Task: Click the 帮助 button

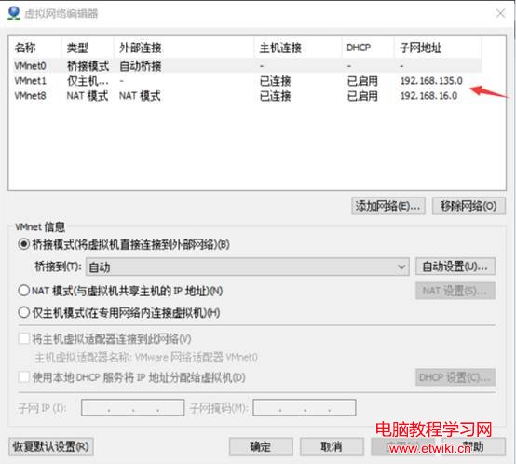Action: (474, 446)
